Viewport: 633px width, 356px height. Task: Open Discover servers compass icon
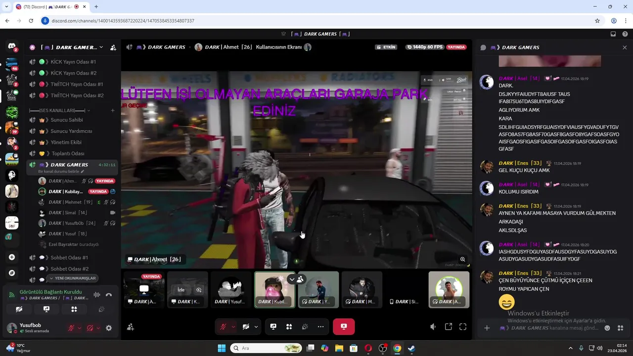12,273
